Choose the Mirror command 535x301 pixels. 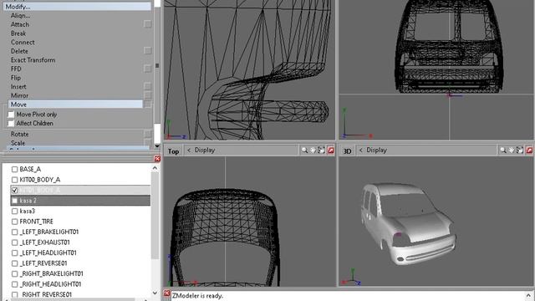pyautogui.click(x=19, y=95)
